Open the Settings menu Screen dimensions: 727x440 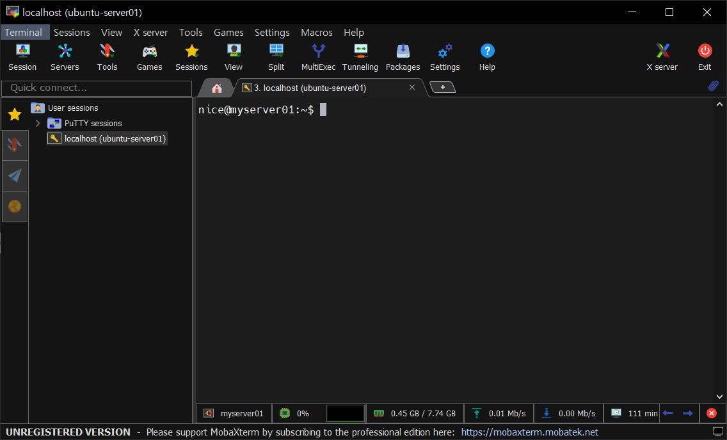pyautogui.click(x=272, y=33)
